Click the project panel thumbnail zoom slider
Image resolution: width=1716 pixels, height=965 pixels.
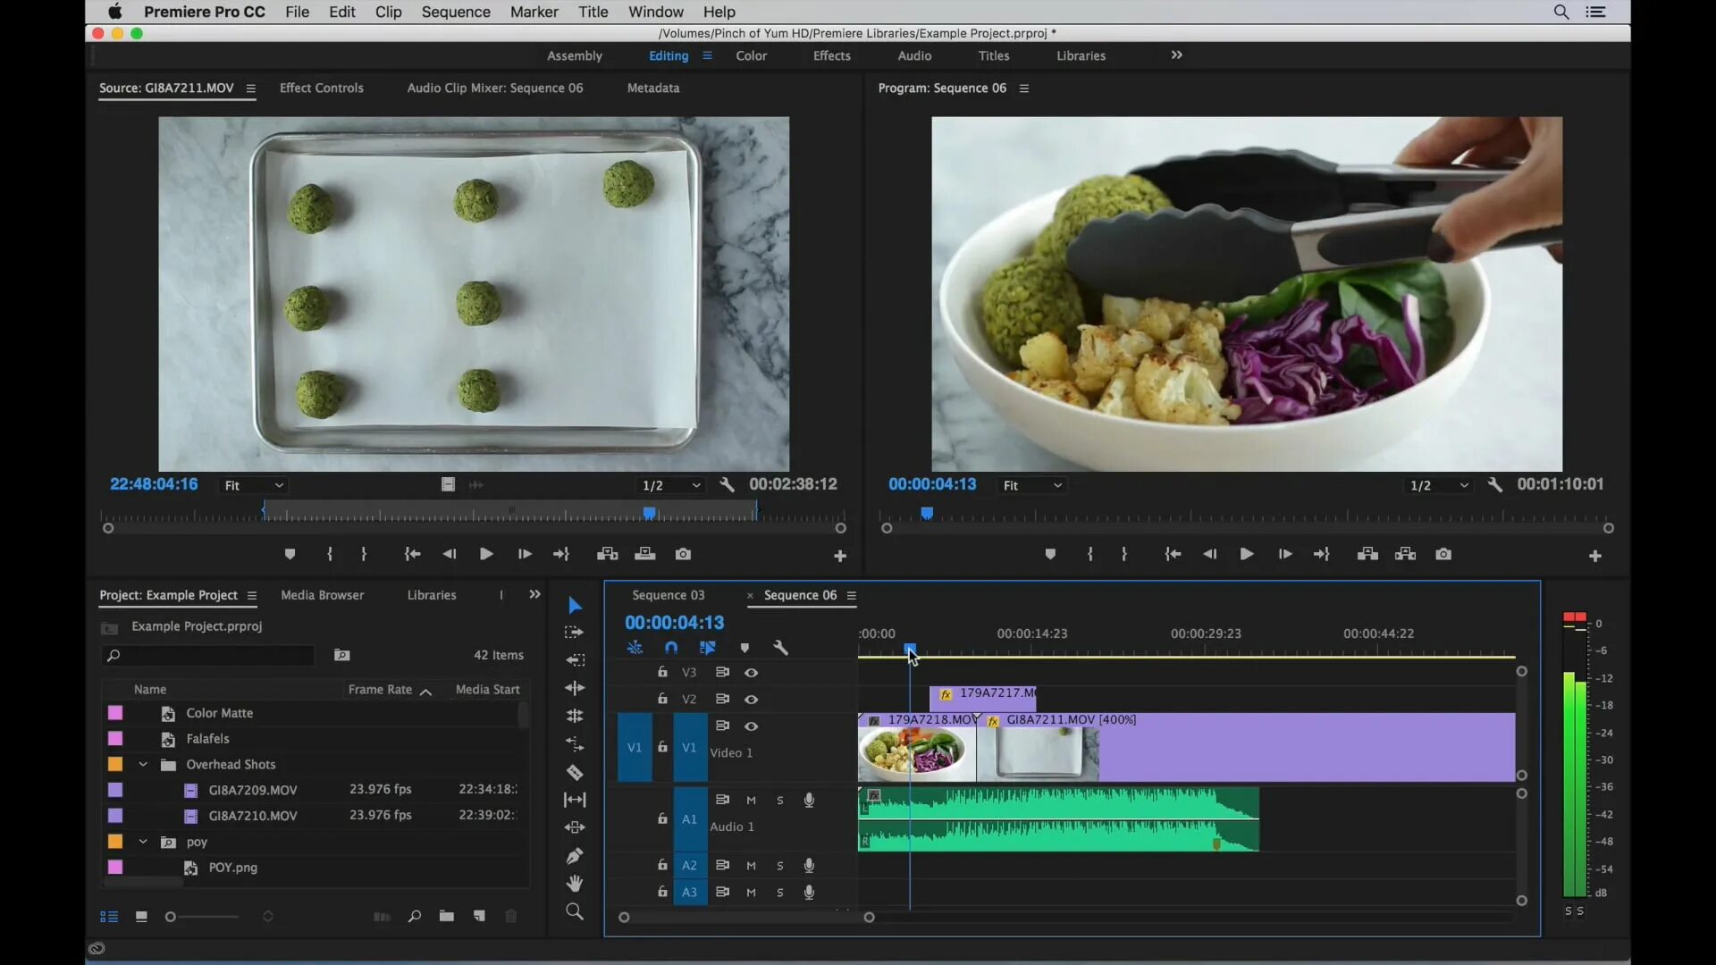[x=204, y=917]
